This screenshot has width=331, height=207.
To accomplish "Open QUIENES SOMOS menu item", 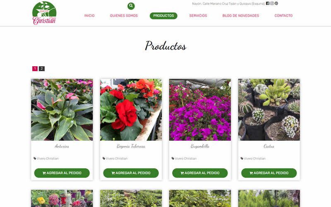I will coord(124,16).
